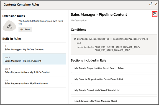Screen dimensions: 159x105
Task: Click the plus icon on Rule button
Action: coord(22,29)
